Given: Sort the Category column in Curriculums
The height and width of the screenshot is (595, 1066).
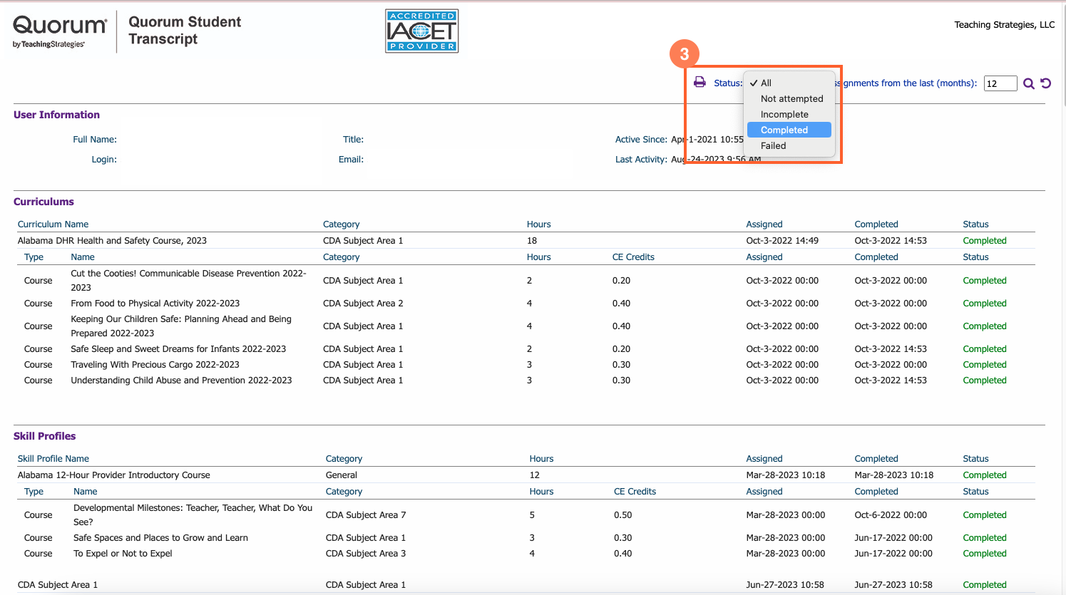Looking at the screenshot, I should (x=341, y=224).
